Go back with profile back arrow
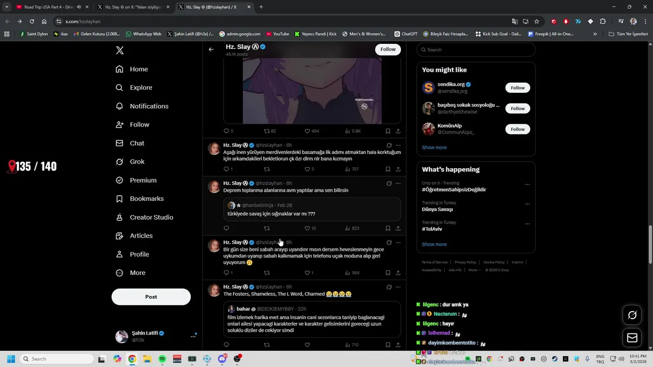The width and height of the screenshot is (653, 367). [x=211, y=49]
